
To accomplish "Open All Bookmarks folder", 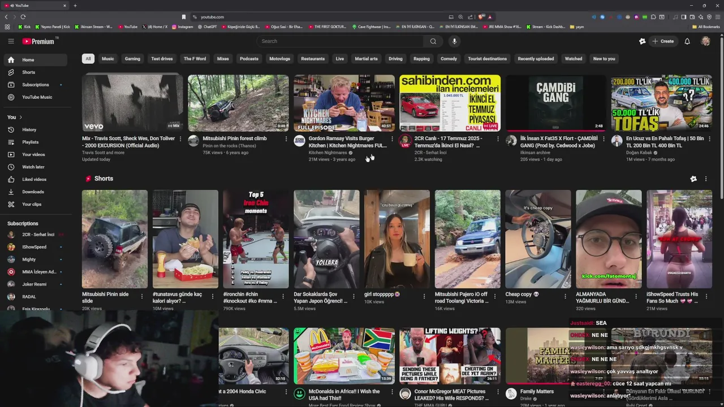I will coord(706,27).
